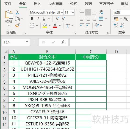Switch to the 方方格子 tab
The height and width of the screenshot is (129, 130).
click(x=106, y=4)
